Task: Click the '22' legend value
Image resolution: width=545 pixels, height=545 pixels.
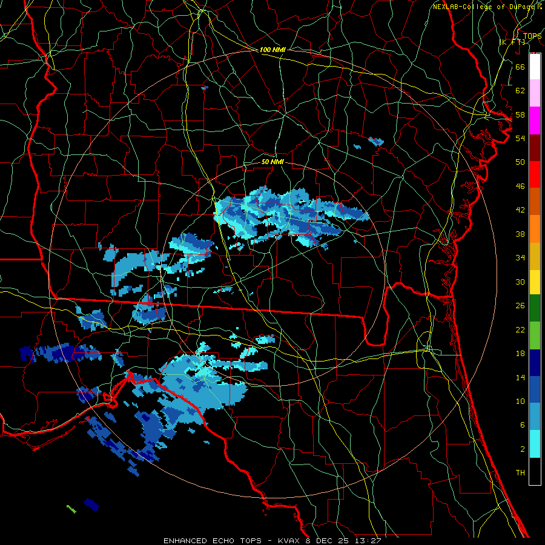Action: pyautogui.click(x=520, y=329)
